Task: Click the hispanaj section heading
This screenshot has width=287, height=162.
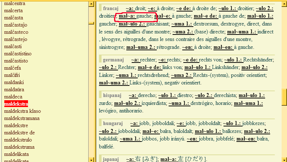Action: (x=112, y=95)
